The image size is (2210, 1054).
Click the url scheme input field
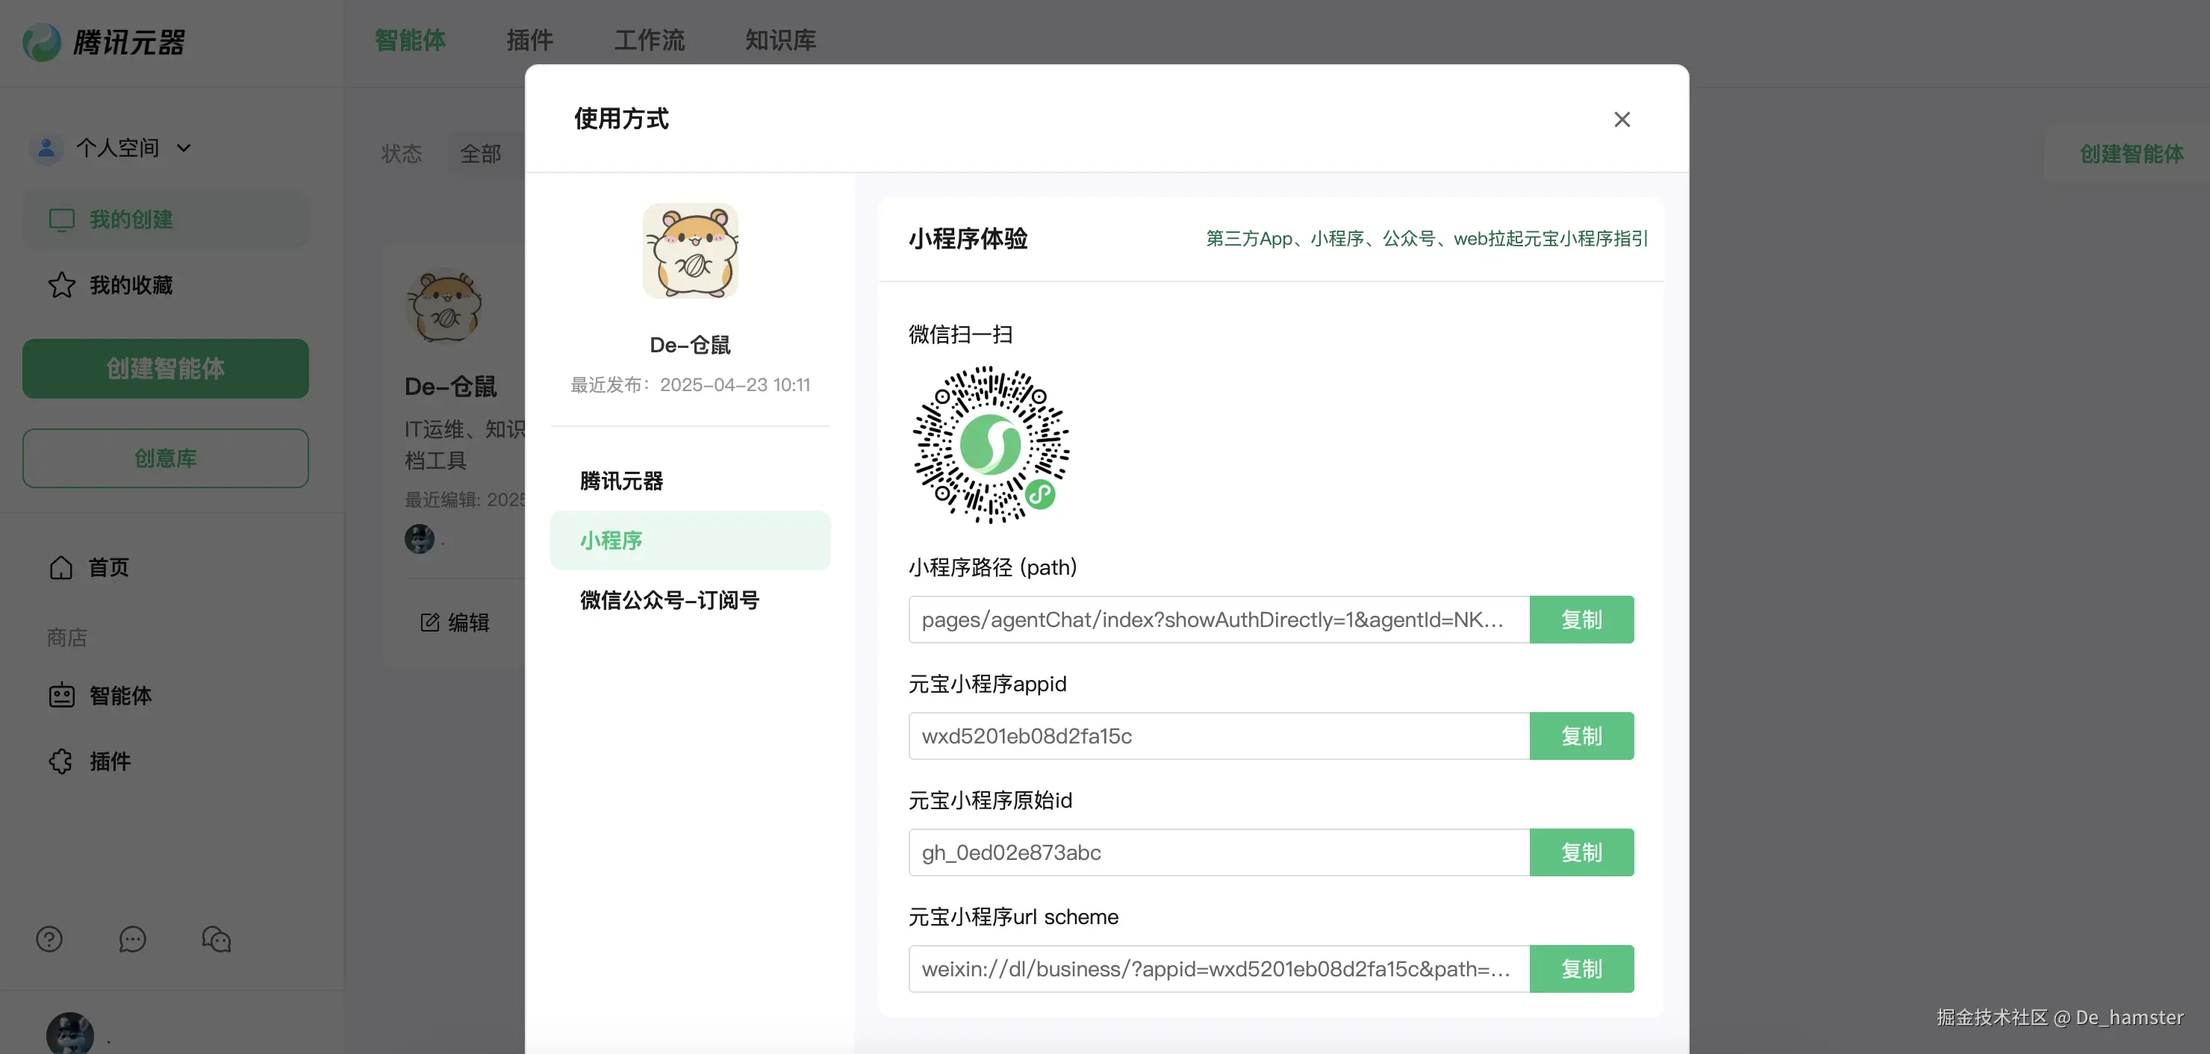1219,969
